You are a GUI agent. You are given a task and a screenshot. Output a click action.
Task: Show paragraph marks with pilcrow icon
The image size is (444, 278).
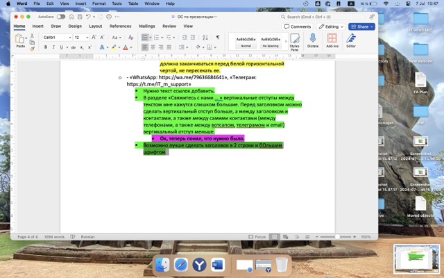click(216, 37)
